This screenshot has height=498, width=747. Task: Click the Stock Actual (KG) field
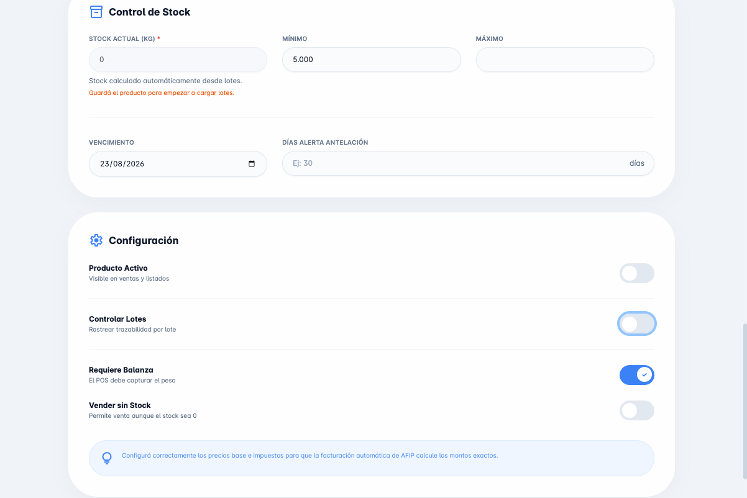(x=178, y=60)
